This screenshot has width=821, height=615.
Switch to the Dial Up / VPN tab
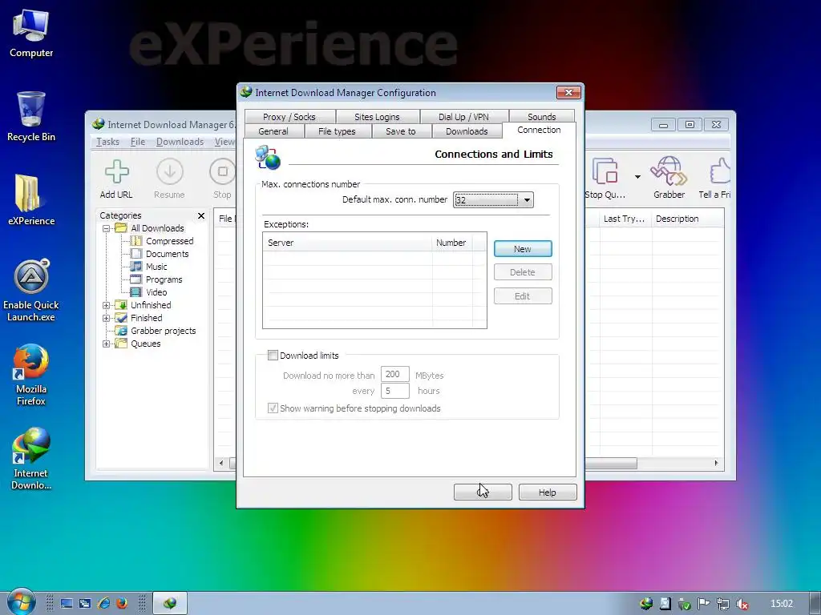click(x=463, y=117)
